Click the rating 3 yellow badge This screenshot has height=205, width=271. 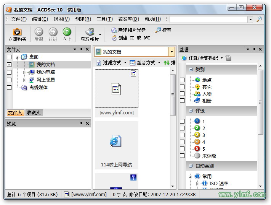coord(197,135)
